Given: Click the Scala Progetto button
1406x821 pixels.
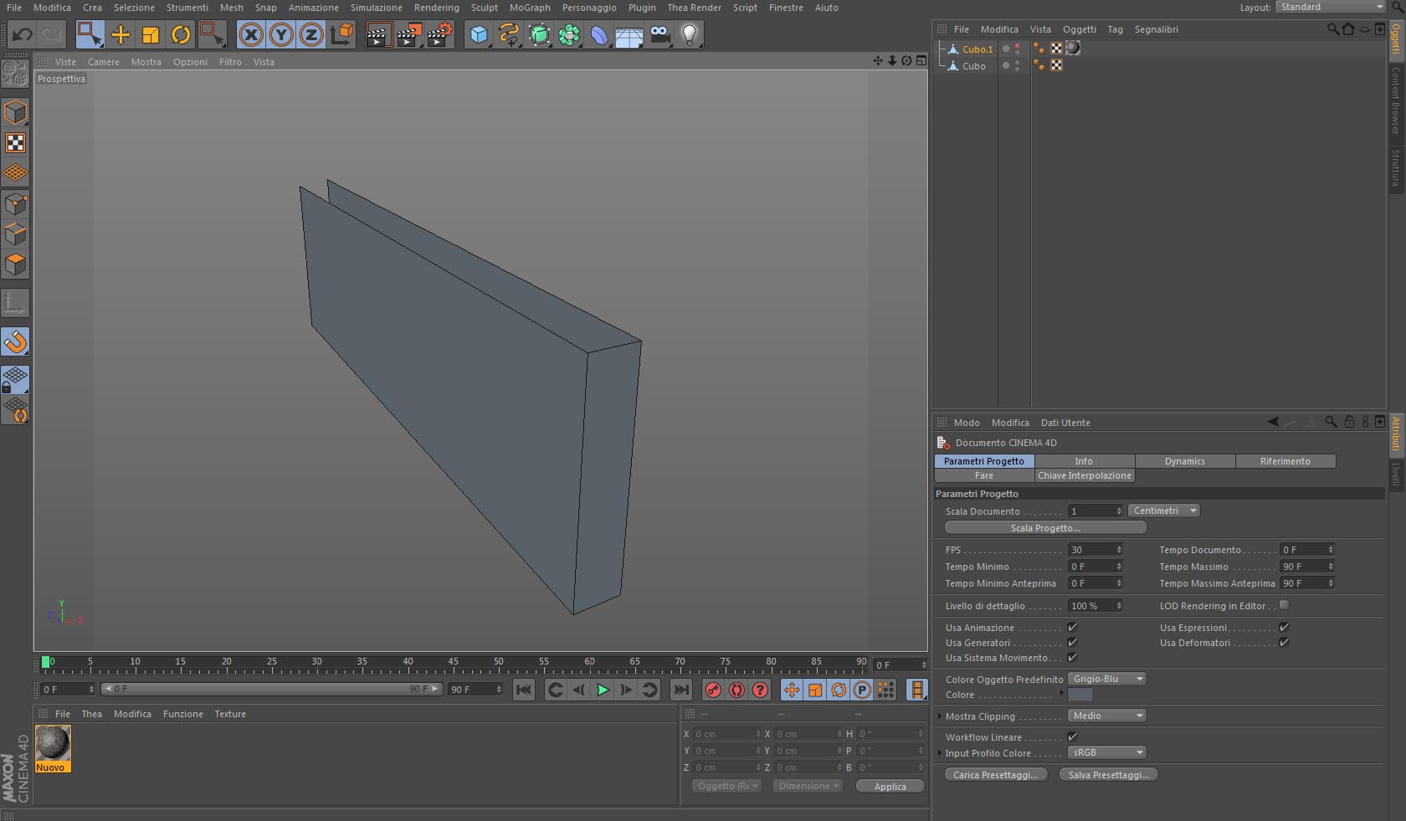Looking at the screenshot, I should 1044,528.
